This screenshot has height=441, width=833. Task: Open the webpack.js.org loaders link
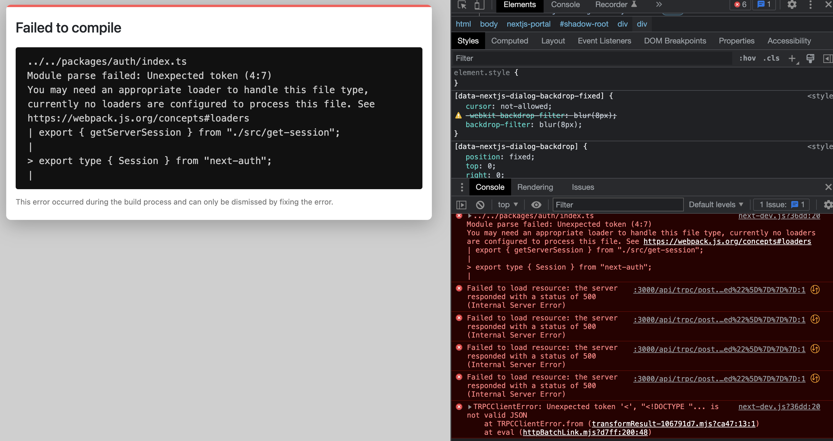pos(727,241)
